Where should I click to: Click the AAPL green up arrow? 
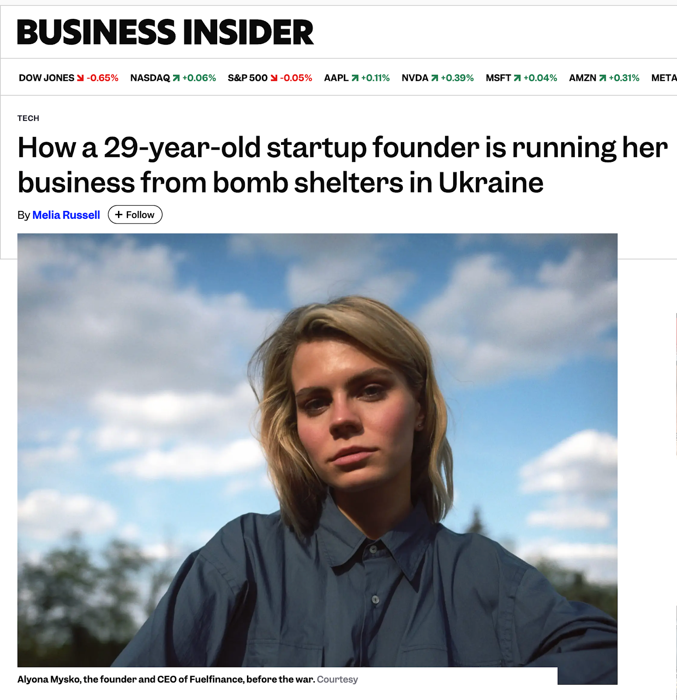click(355, 78)
